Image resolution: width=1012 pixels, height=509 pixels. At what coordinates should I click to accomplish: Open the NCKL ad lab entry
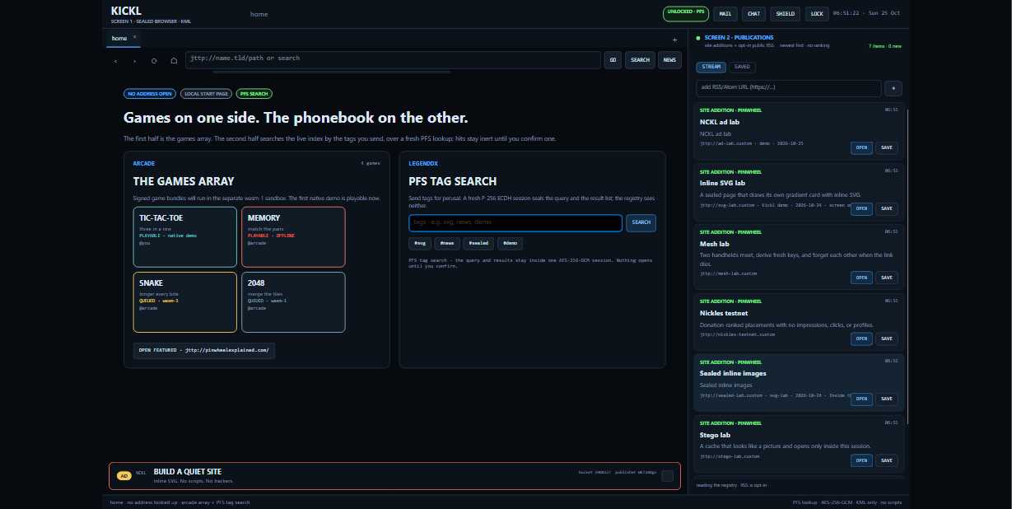coord(861,148)
